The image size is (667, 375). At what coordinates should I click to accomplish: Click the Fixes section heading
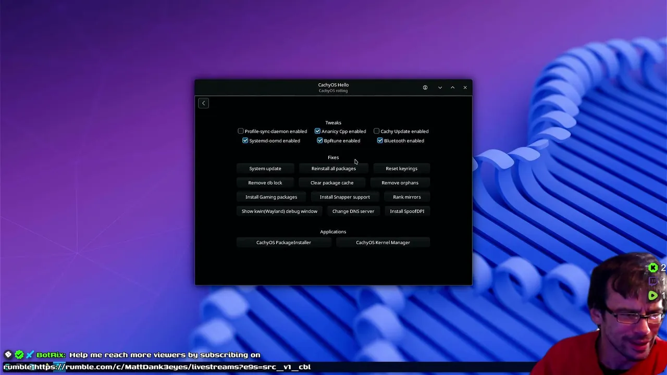[x=333, y=157]
